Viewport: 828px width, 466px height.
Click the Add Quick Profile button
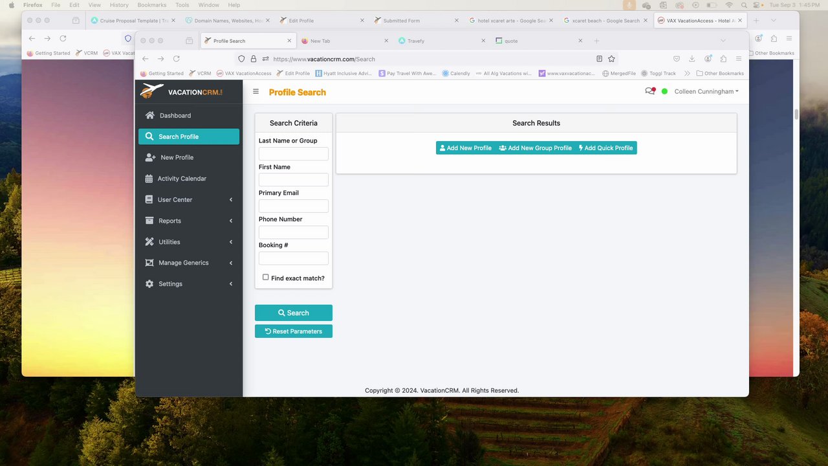coord(606,148)
